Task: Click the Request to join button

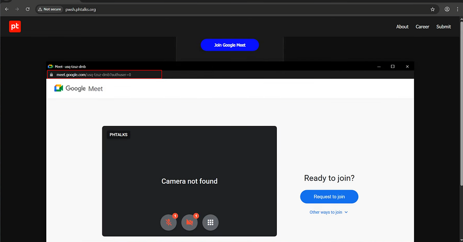Action: (x=329, y=197)
